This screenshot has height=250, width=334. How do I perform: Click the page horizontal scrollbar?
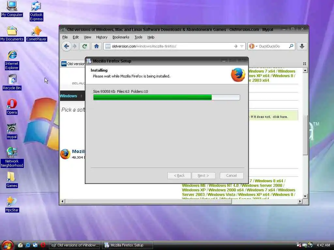[x=148, y=201]
